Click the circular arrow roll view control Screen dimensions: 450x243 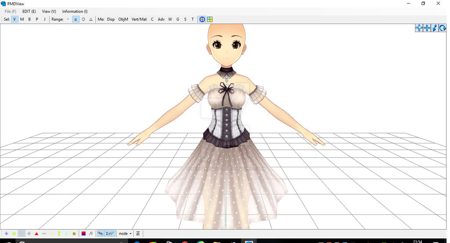coord(443,28)
